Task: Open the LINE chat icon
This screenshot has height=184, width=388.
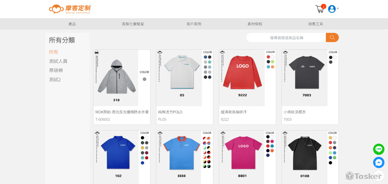Action: [x=379, y=149]
